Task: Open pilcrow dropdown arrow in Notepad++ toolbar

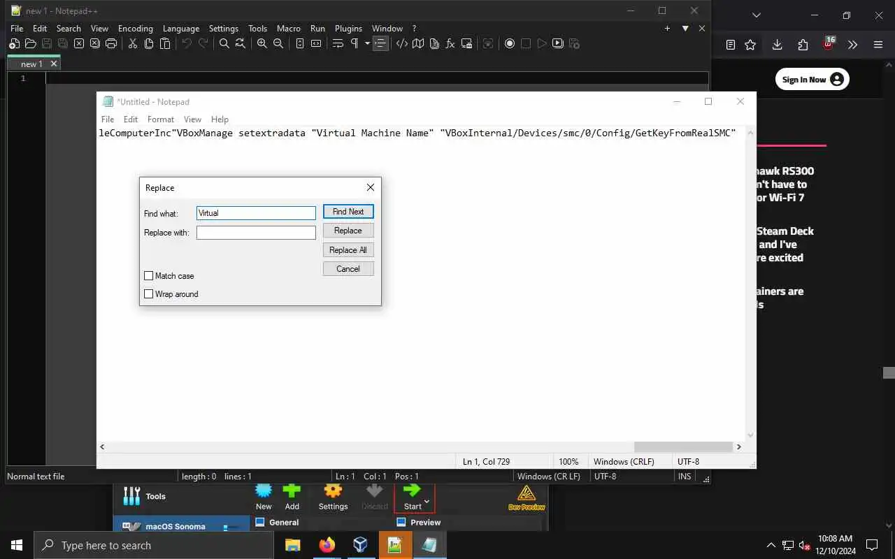Action: [x=367, y=43]
